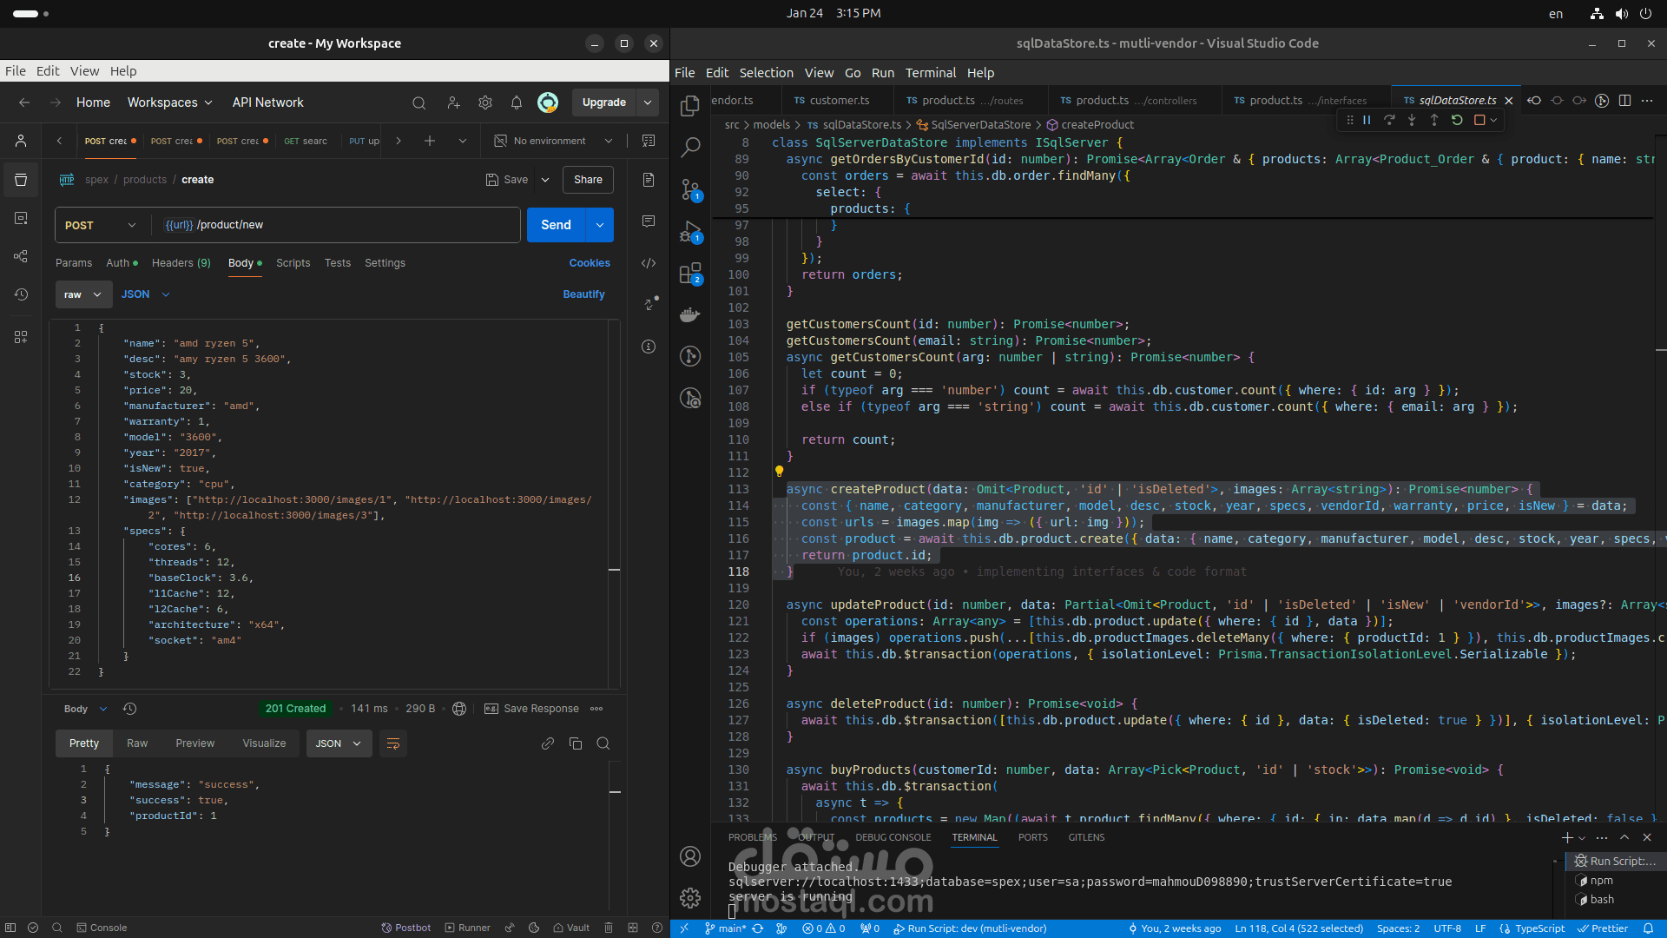The width and height of the screenshot is (1667, 938).
Task: Open Terminal menu in VS Code
Action: (x=930, y=73)
